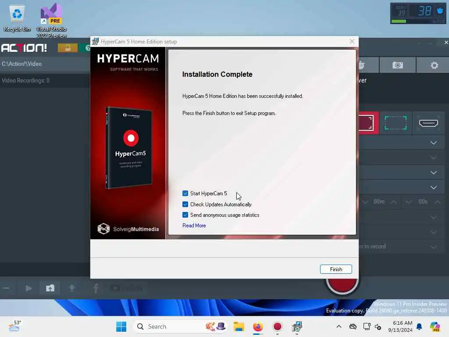
Task: Select the Action! HDMI device recording mode
Action: pyautogui.click(x=428, y=123)
